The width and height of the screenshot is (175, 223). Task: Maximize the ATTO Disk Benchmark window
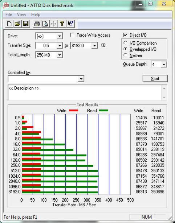pos(150,4)
